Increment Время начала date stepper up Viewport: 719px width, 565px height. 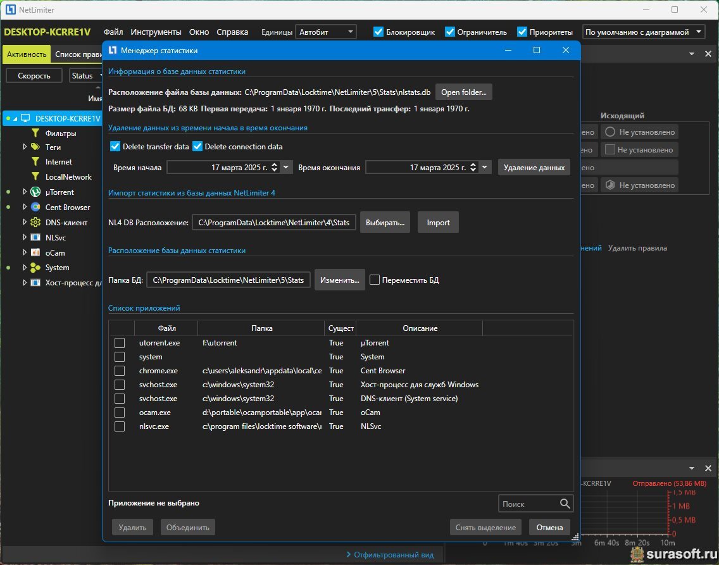(x=274, y=165)
